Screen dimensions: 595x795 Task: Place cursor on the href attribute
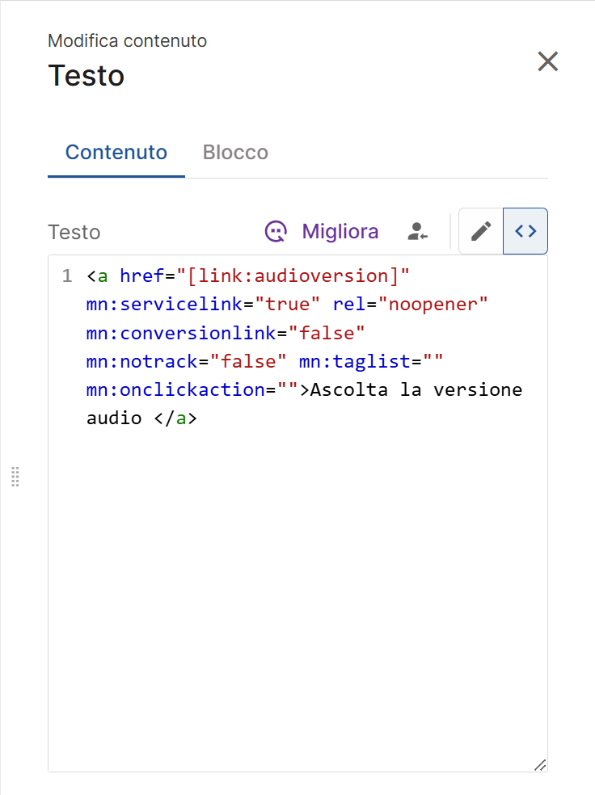pyautogui.click(x=141, y=276)
